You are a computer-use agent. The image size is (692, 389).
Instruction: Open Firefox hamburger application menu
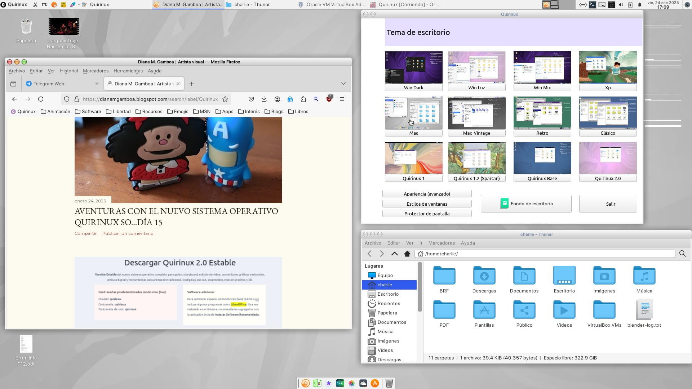point(342,99)
